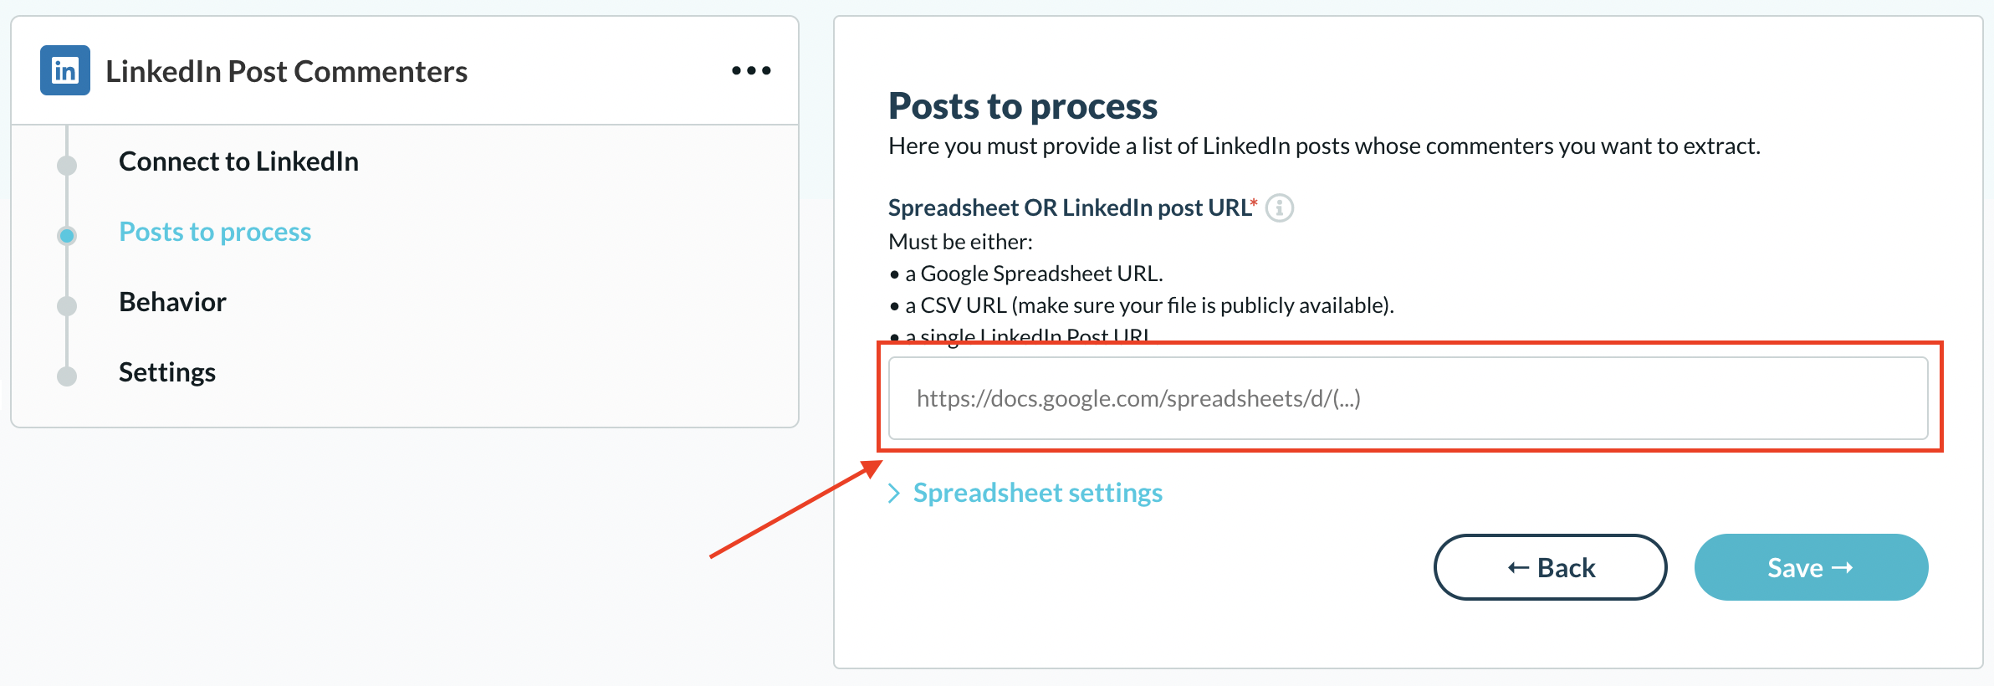The image size is (1994, 686).
Task: Expand Spreadsheet settings section
Action: click(x=1037, y=493)
